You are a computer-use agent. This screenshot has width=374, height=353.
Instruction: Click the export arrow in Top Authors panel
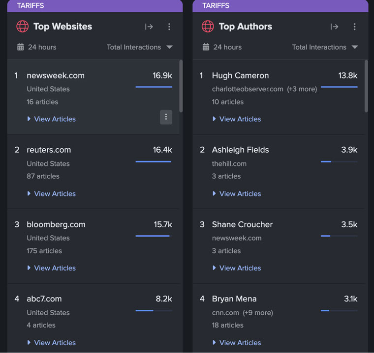point(335,27)
